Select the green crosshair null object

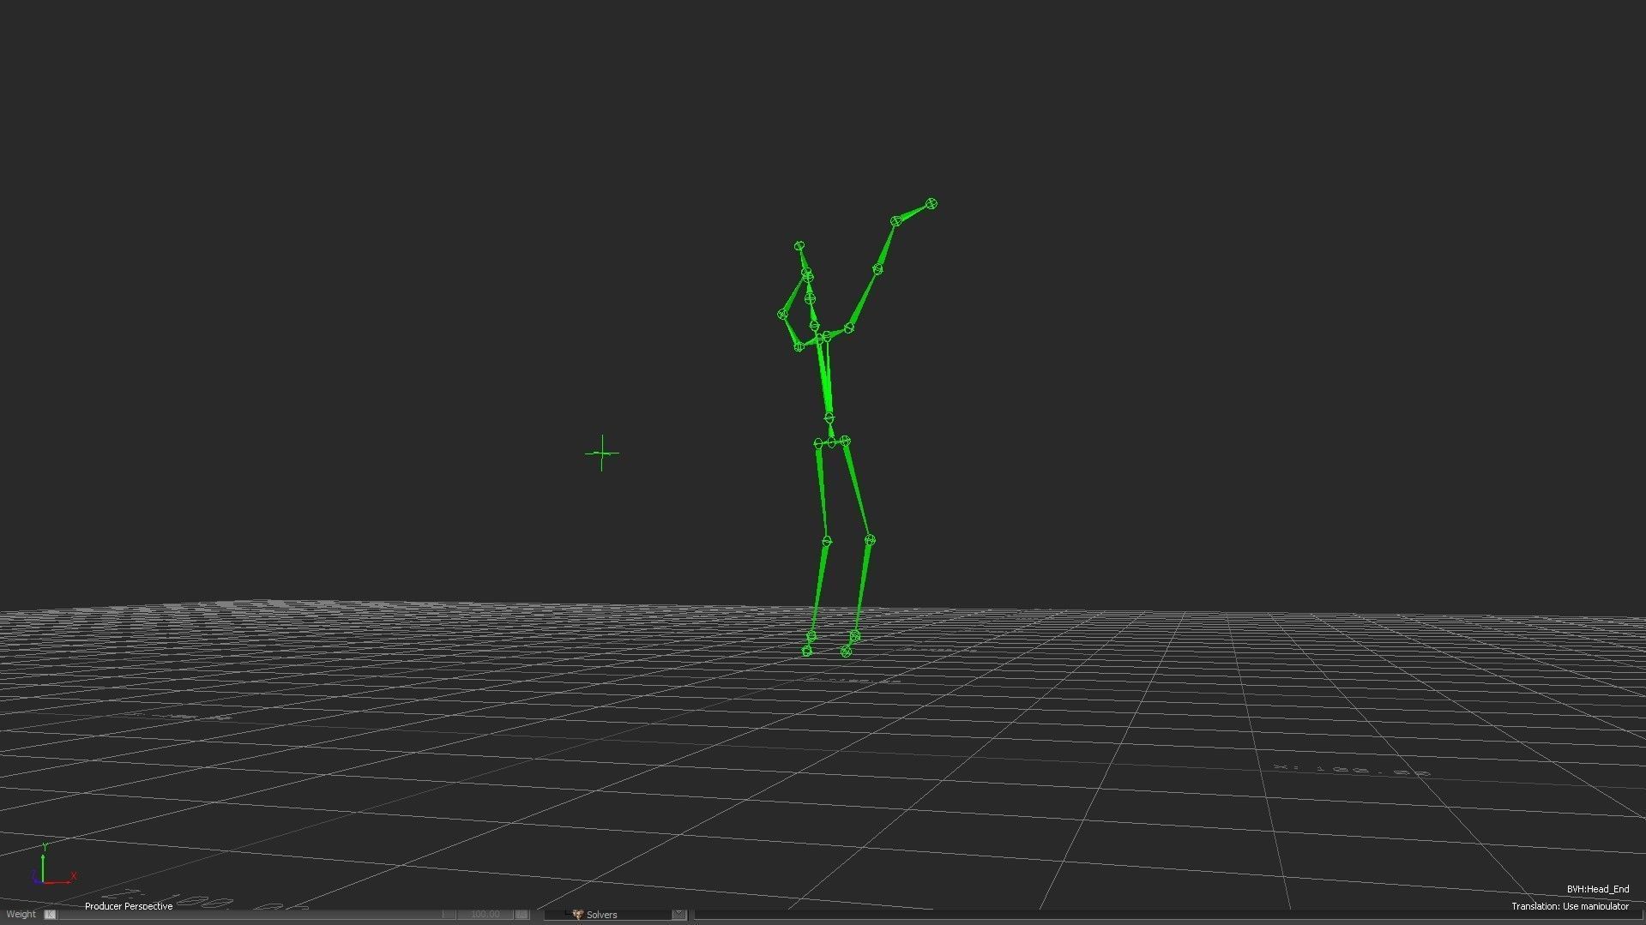point(602,453)
